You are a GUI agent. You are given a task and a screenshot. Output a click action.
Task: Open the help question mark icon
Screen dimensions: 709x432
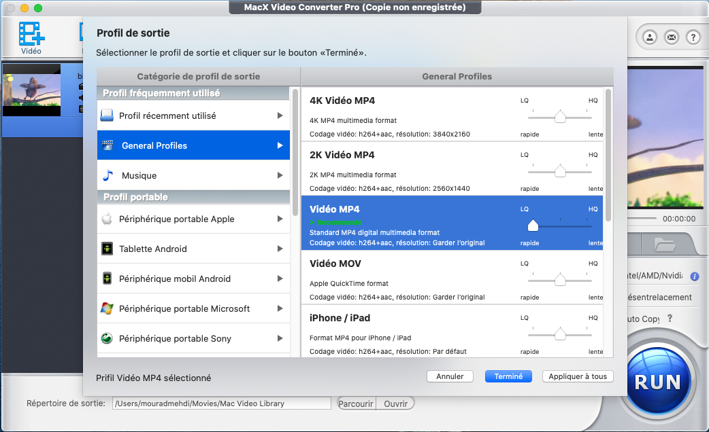coord(693,37)
